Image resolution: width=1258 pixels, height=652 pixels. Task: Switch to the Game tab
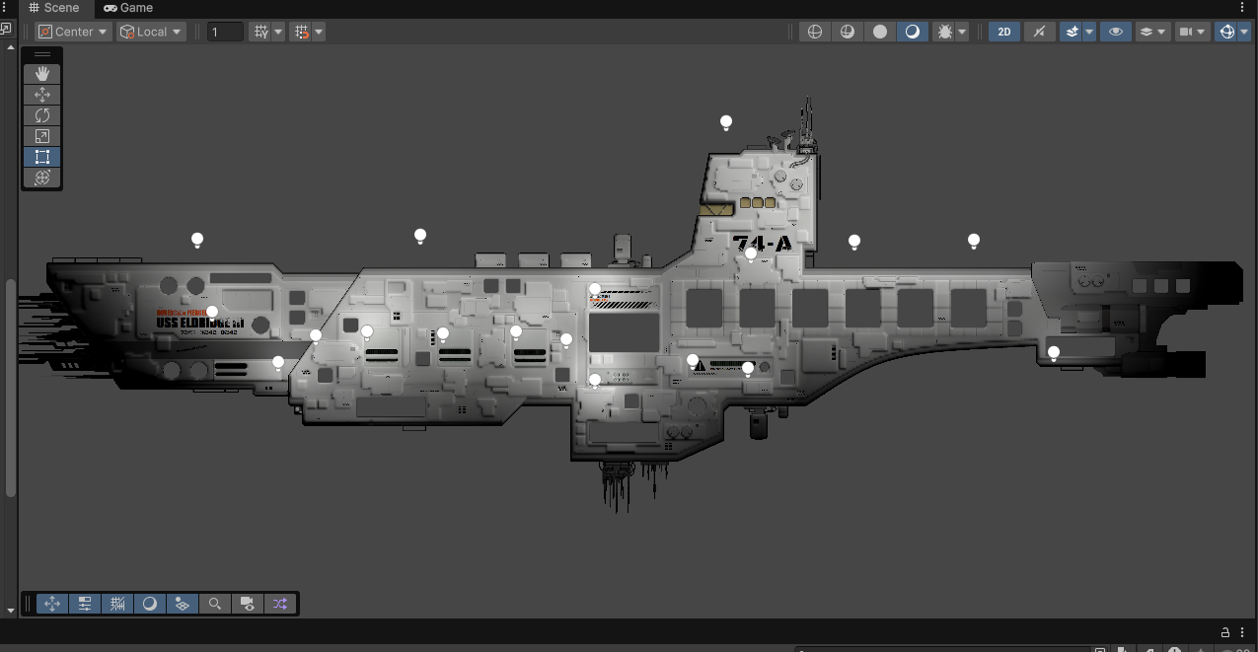pos(129,8)
